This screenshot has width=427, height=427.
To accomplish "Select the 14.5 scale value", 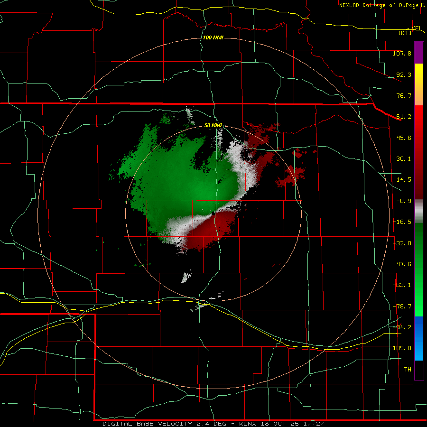I will tap(404, 180).
